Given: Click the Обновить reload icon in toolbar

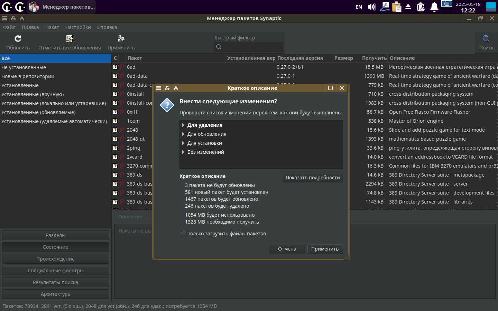Looking at the screenshot, I should click(18, 38).
